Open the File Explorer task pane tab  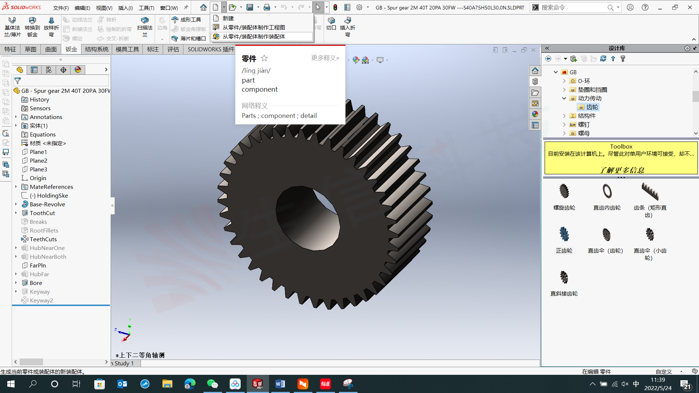pyautogui.click(x=535, y=92)
